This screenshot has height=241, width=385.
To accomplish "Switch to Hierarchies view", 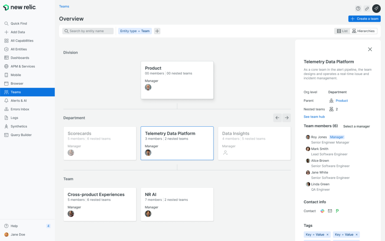I will click(x=363, y=31).
